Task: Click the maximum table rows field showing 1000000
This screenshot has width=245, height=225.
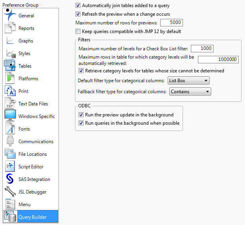Action: (218, 59)
